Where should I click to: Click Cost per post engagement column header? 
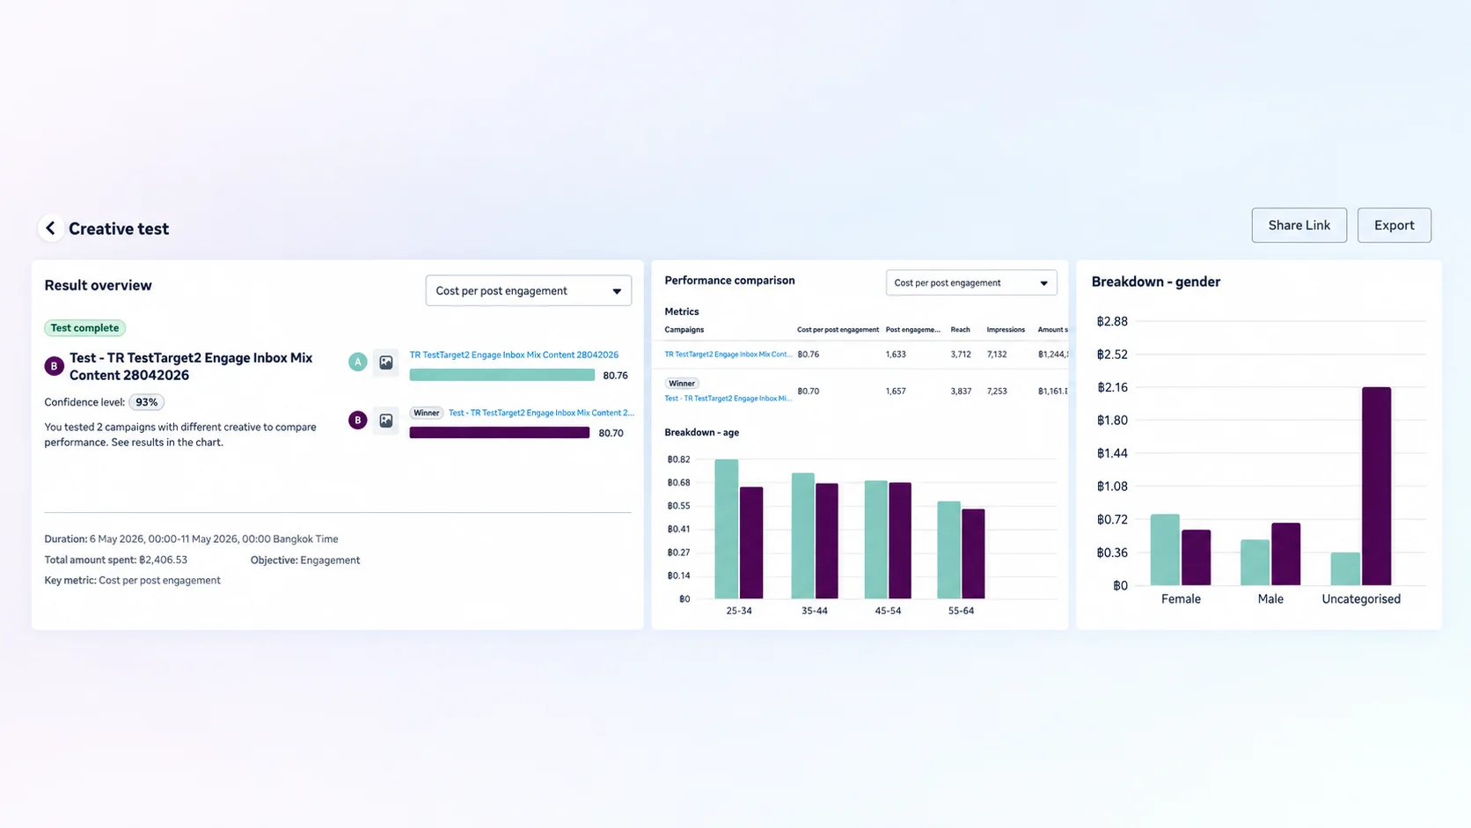tap(838, 330)
